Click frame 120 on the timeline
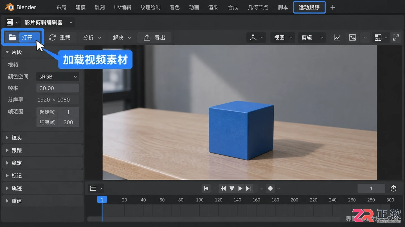Image resolution: width=405 pixels, height=227 pixels. pos(219,200)
